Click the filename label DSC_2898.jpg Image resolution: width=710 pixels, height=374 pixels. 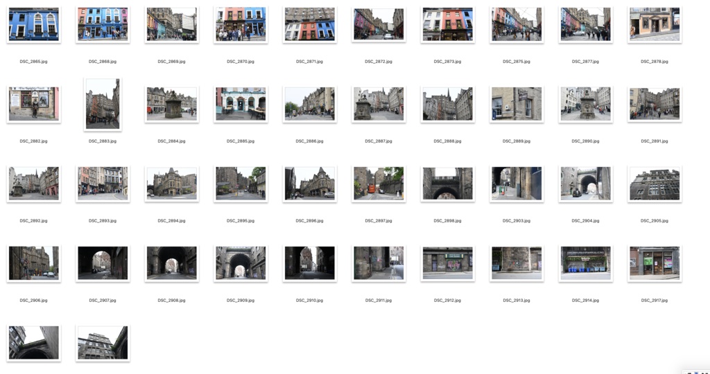pos(447,221)
